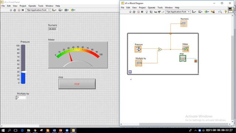
Task: Click Pause in Block Diagram toolbar
Action: click(x=142, y=12)
